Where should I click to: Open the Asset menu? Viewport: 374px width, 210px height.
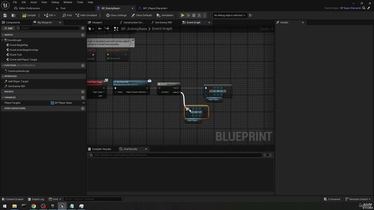(x=33, y=2)
